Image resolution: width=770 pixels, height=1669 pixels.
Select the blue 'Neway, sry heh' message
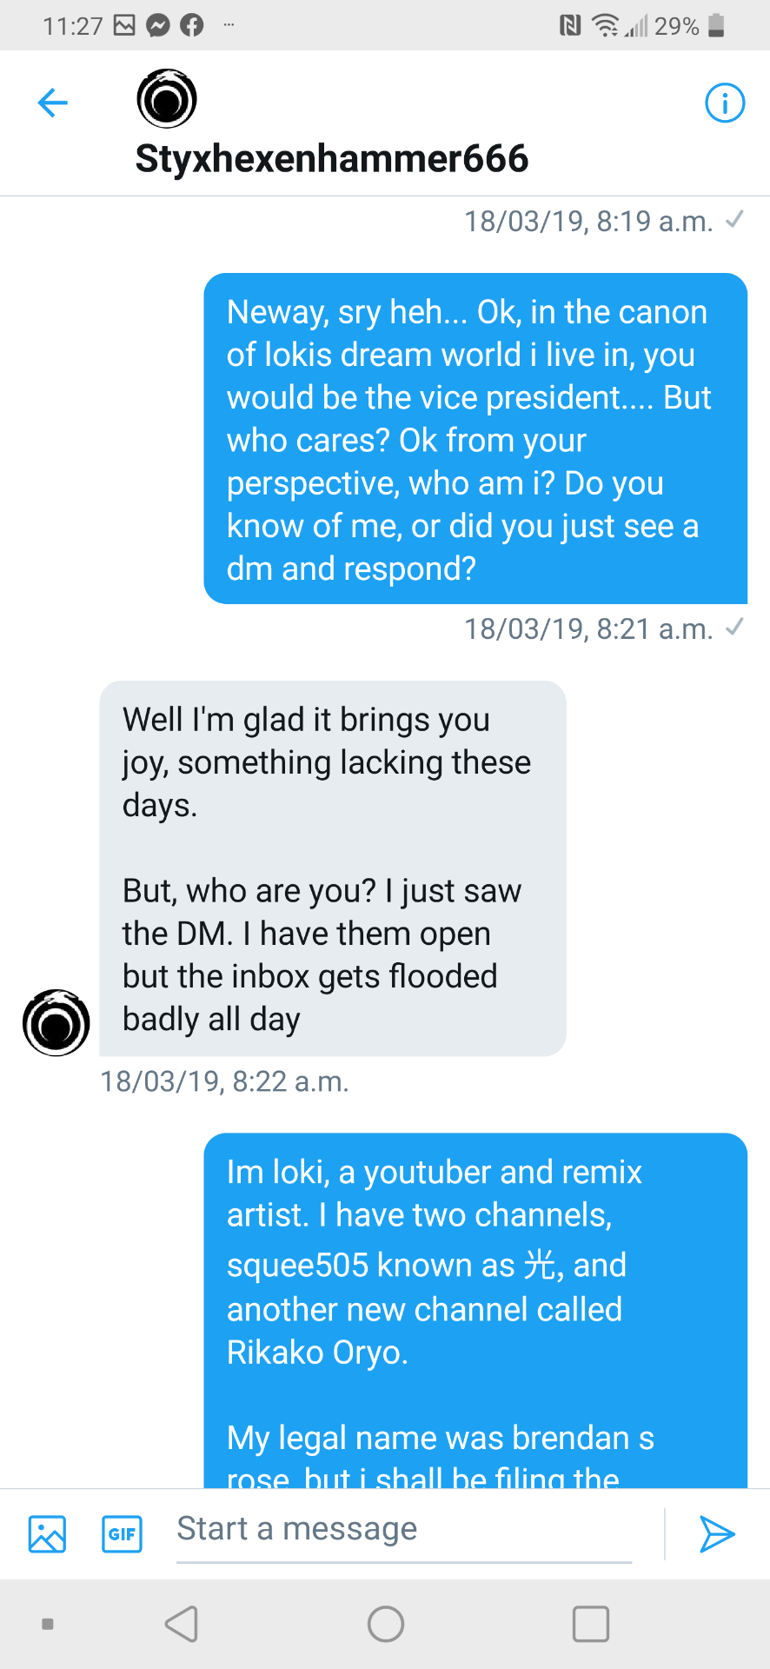pos(475,439)
